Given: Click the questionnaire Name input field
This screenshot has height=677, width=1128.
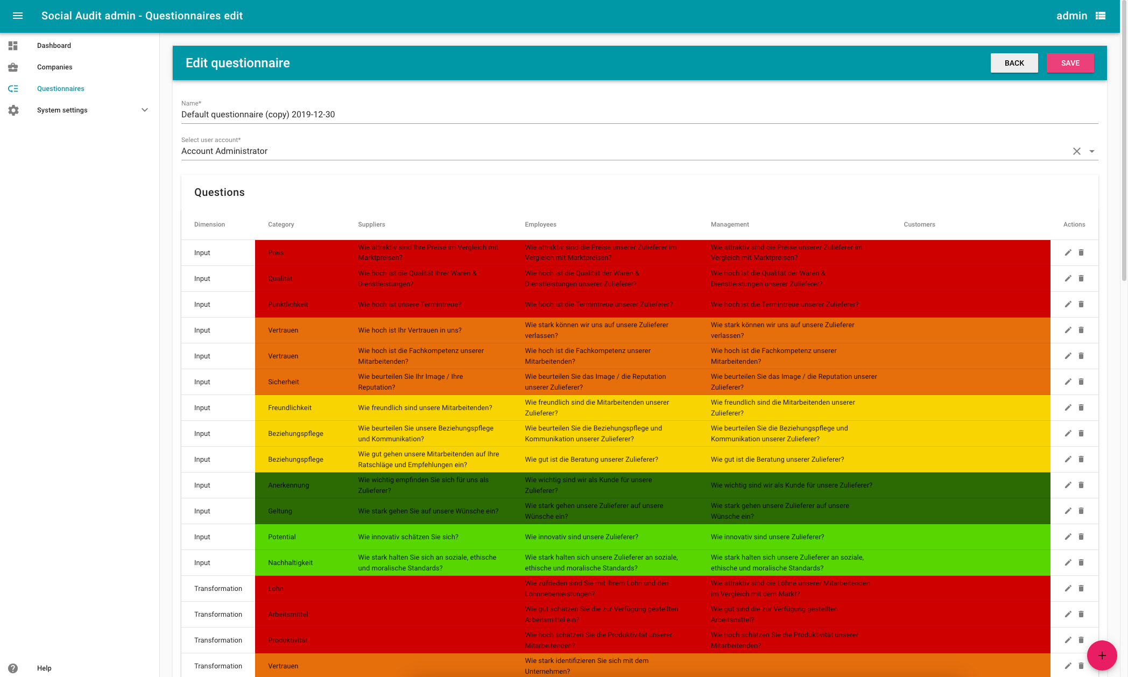Looking at the screenshot, I should click(639, 115).
